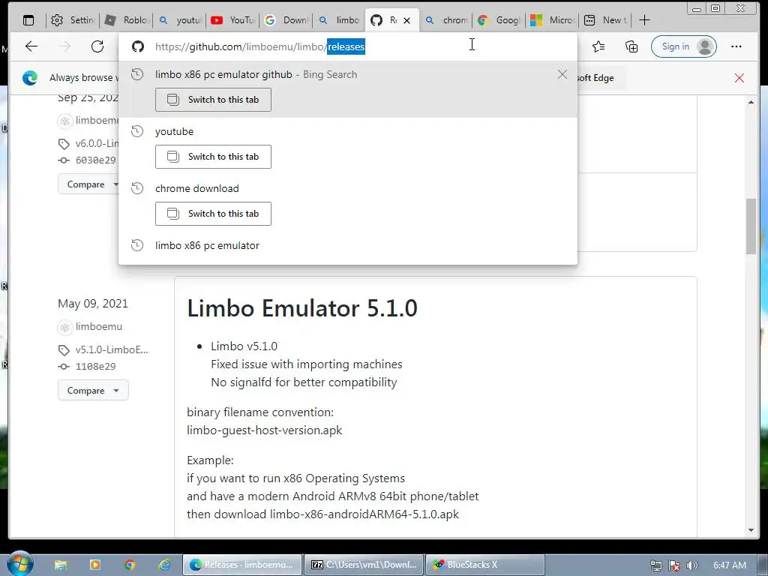Switch to the chrome search tab
This screenshot has height=576, width=768.
tap(445, 20)
